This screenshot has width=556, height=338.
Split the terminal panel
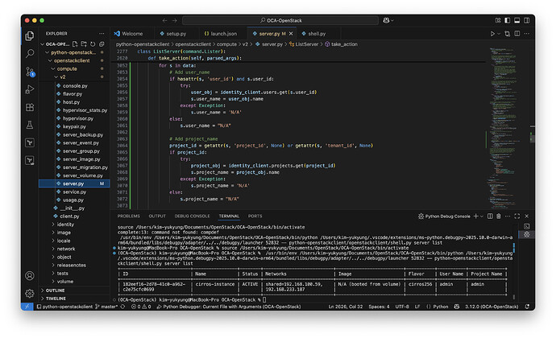click(490, 216)
